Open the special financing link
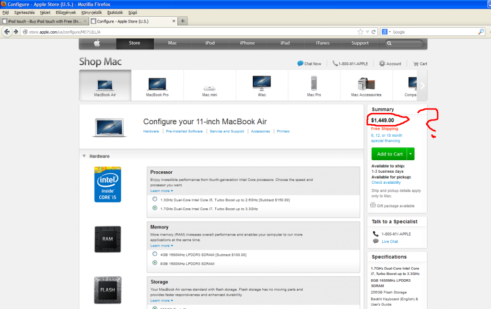This screenshot has height=309, width=491. coord(386,138)
